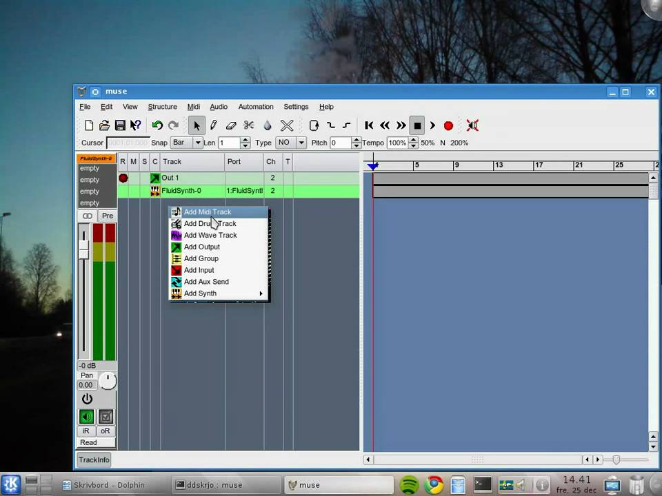
Task: Select the pointer/arrow tool
Action: (x=197, y=125)
